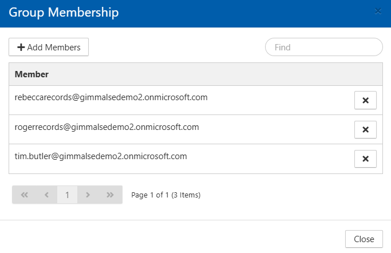Go to previous page arrow icon
This screenshot has height=253, width=391.
[46, 195]
